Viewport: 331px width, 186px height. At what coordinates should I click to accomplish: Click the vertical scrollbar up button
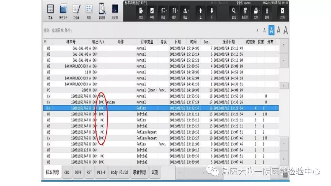[284, 60]
